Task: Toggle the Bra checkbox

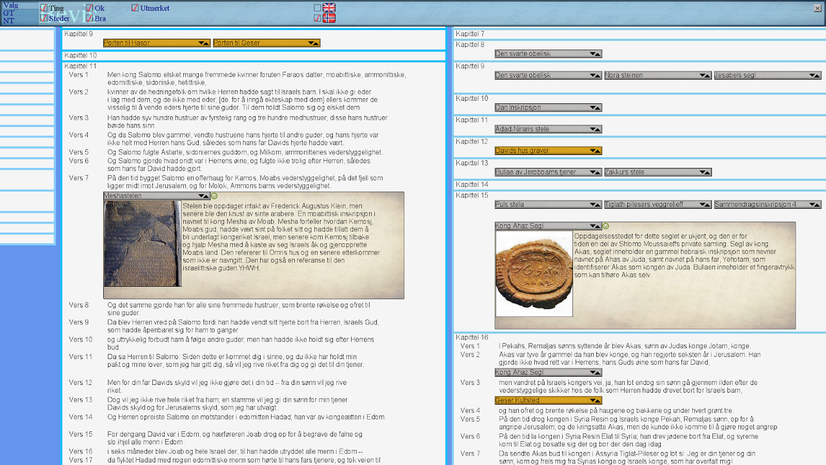Action: (x=90, y=18)
